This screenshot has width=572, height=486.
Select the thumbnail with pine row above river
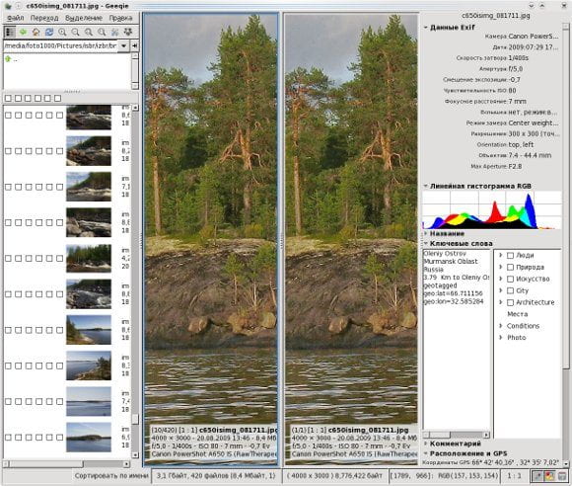pos(89,259)
